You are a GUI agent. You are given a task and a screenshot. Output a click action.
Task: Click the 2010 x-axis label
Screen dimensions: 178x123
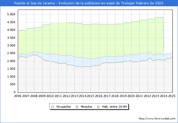coord(50,96)
